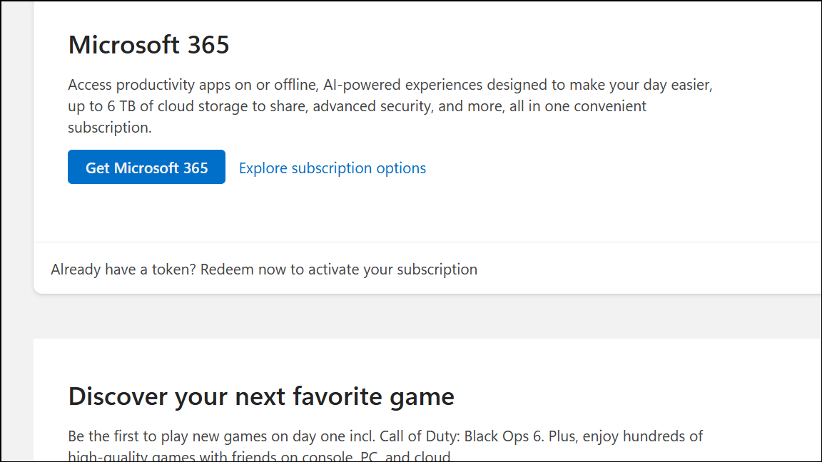Open Explore subscription options link

(333, 168)
